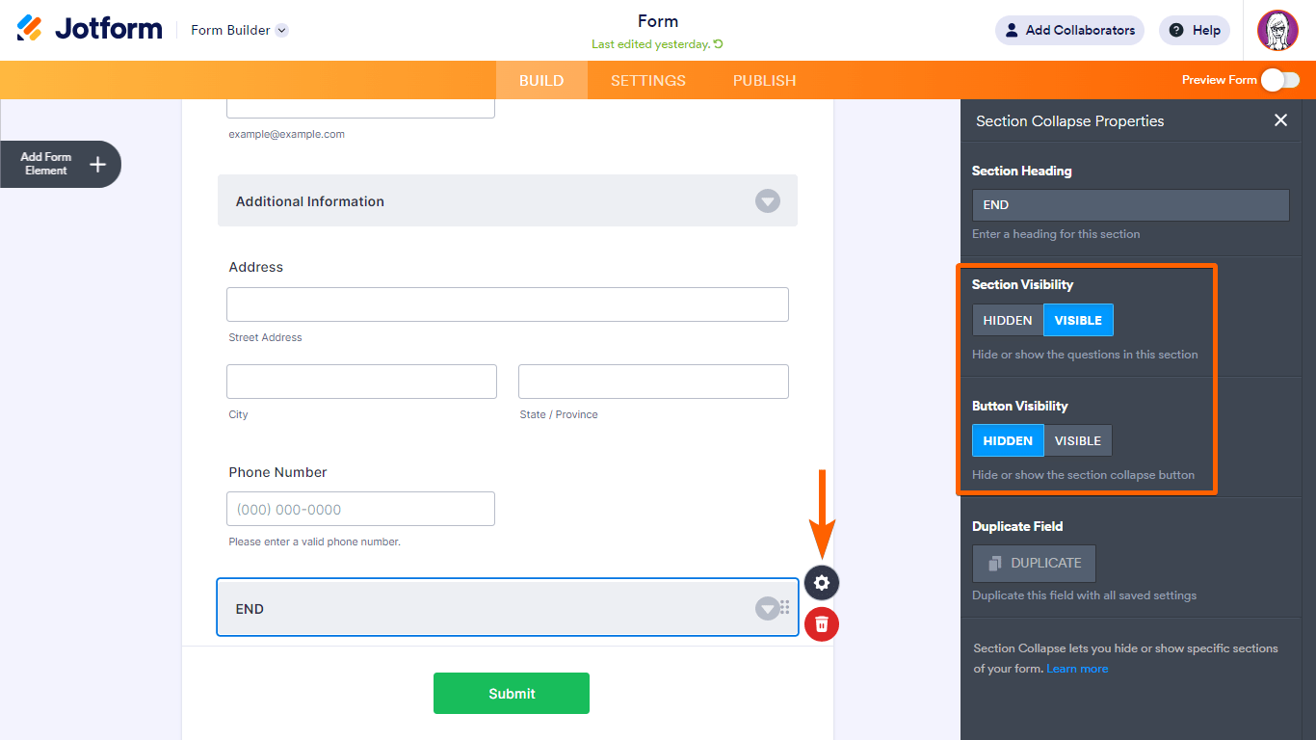Switch to the Publish tab

(x=764, y=81)
